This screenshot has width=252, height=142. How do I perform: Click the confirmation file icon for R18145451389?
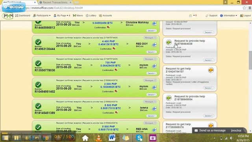(x=117, y=112)
